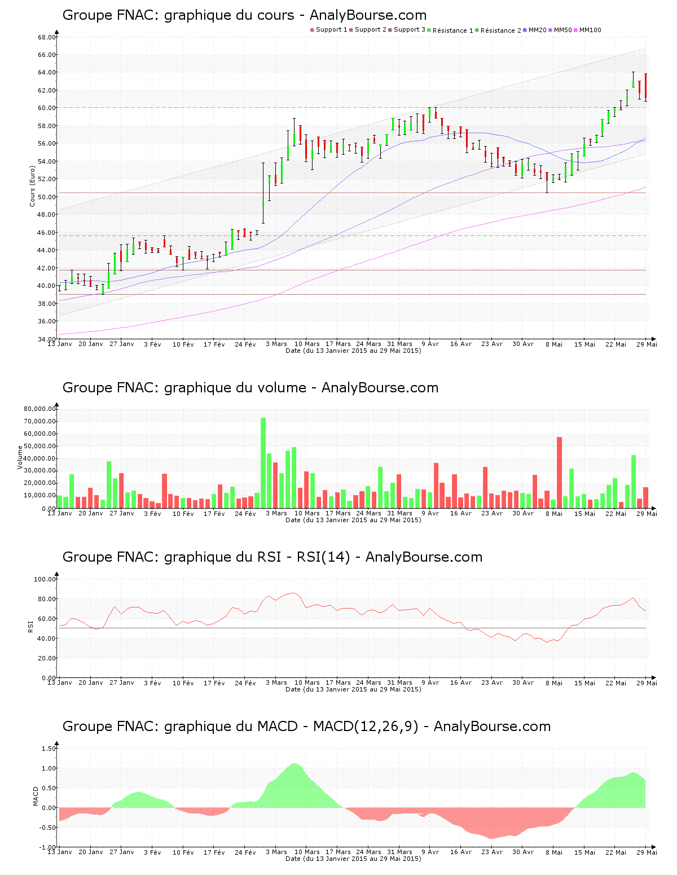This screenshot has height=875, width=677.
Task: Click the -1.00 MACD axis value
Action: pyautogui.click(x=47, y=847)
